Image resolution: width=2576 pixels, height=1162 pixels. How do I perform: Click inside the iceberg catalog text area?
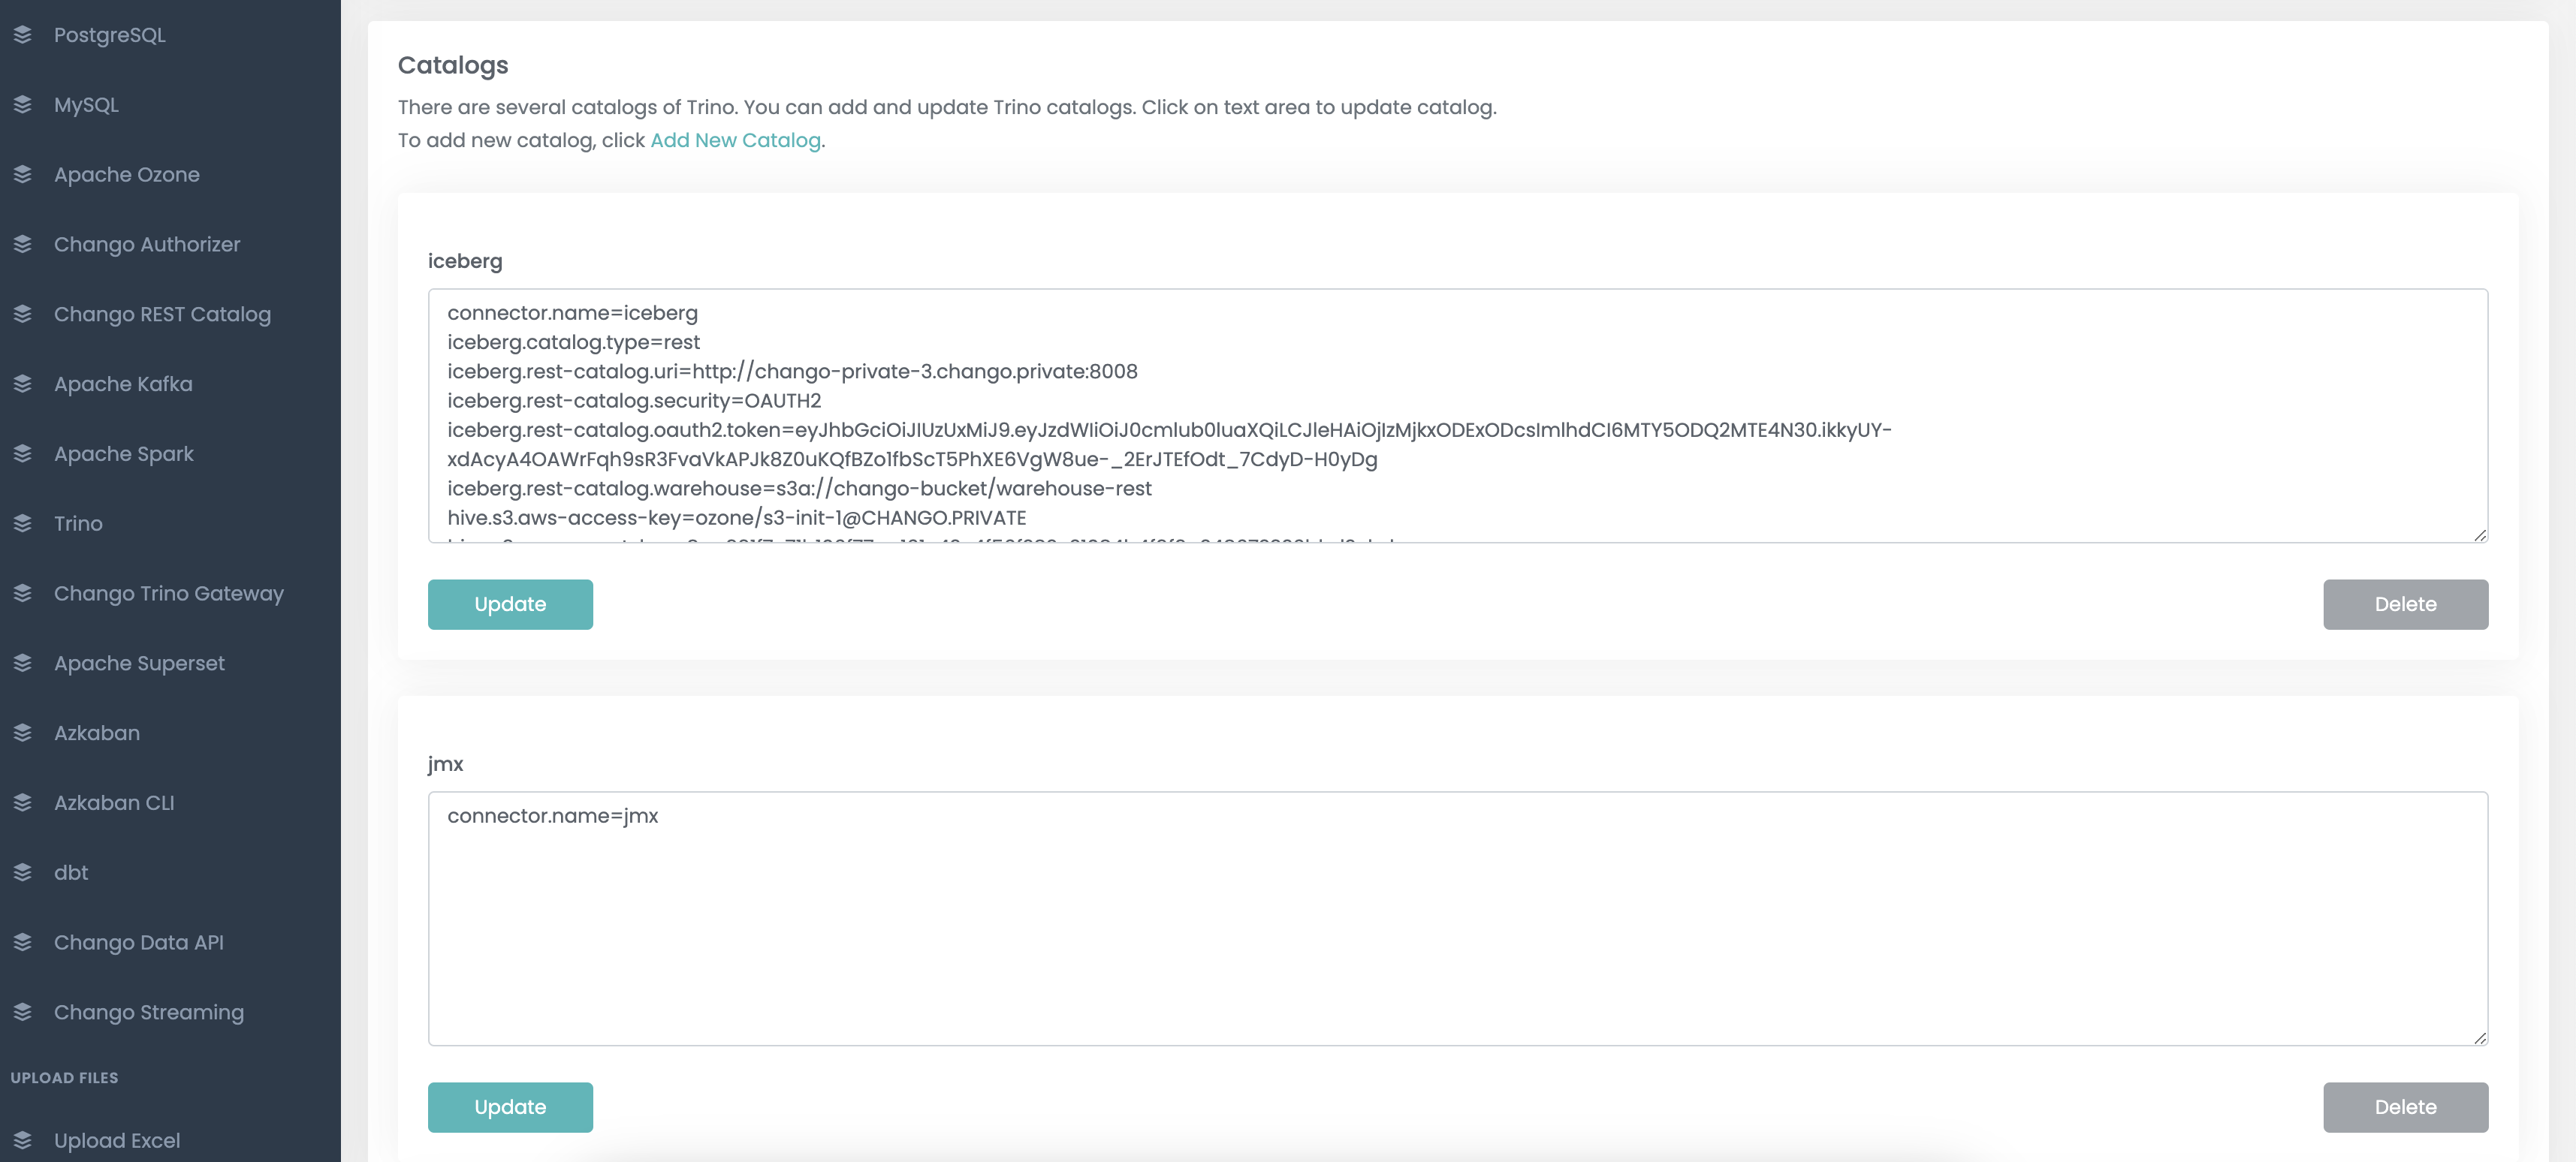click(1458, 416)
